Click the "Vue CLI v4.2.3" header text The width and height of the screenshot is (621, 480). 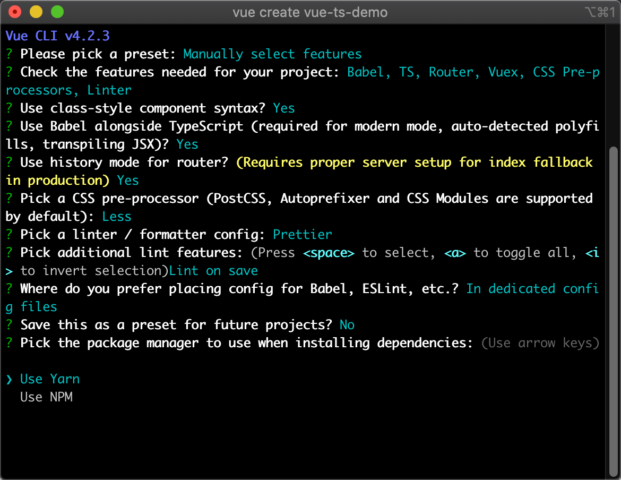pyautogui.click(x=58, y=36)
